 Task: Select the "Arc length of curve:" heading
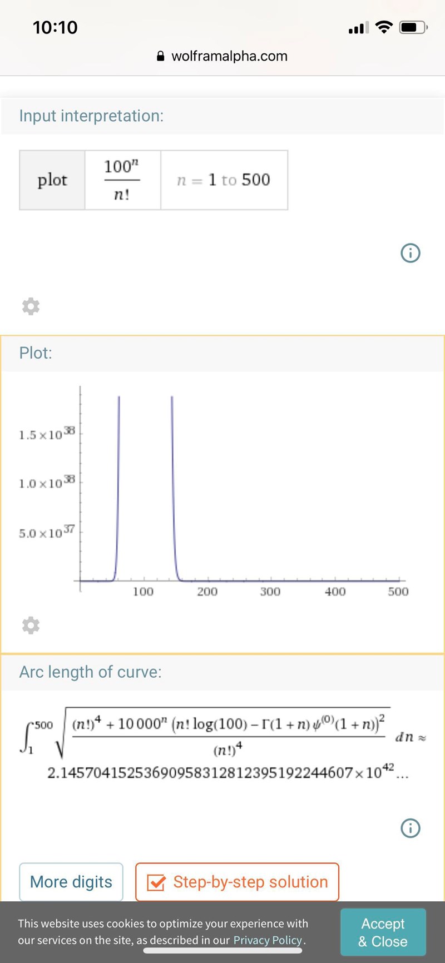tap(90, 672)
